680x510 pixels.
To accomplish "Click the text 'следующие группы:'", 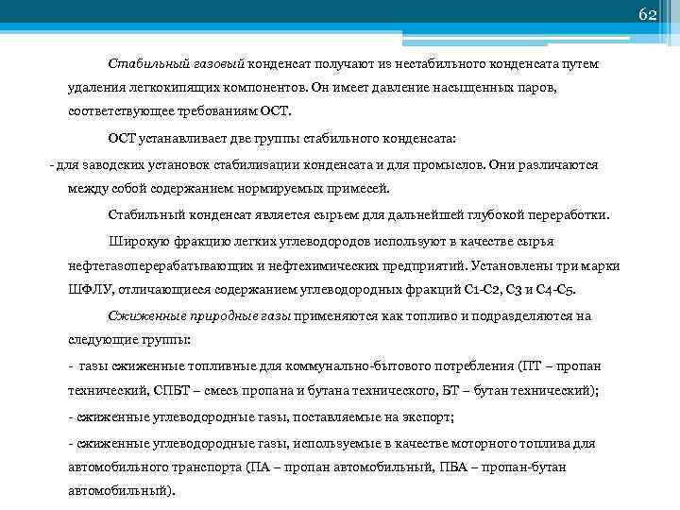I will pyautogui.click(x=129, y=340).
